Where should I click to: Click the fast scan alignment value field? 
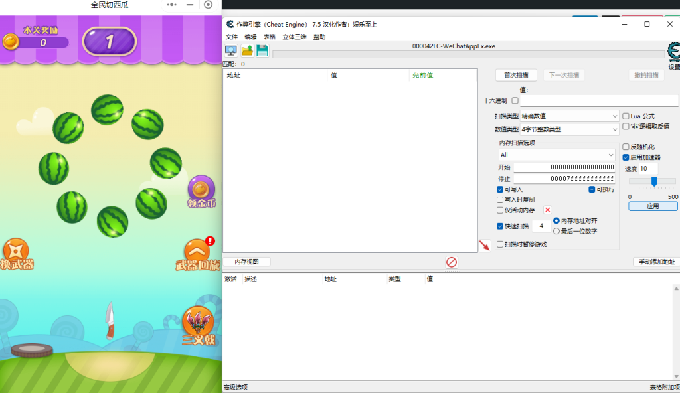(x=541, y=226)
